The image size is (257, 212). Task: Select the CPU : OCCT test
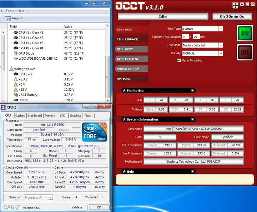click(x=131, y=30)
